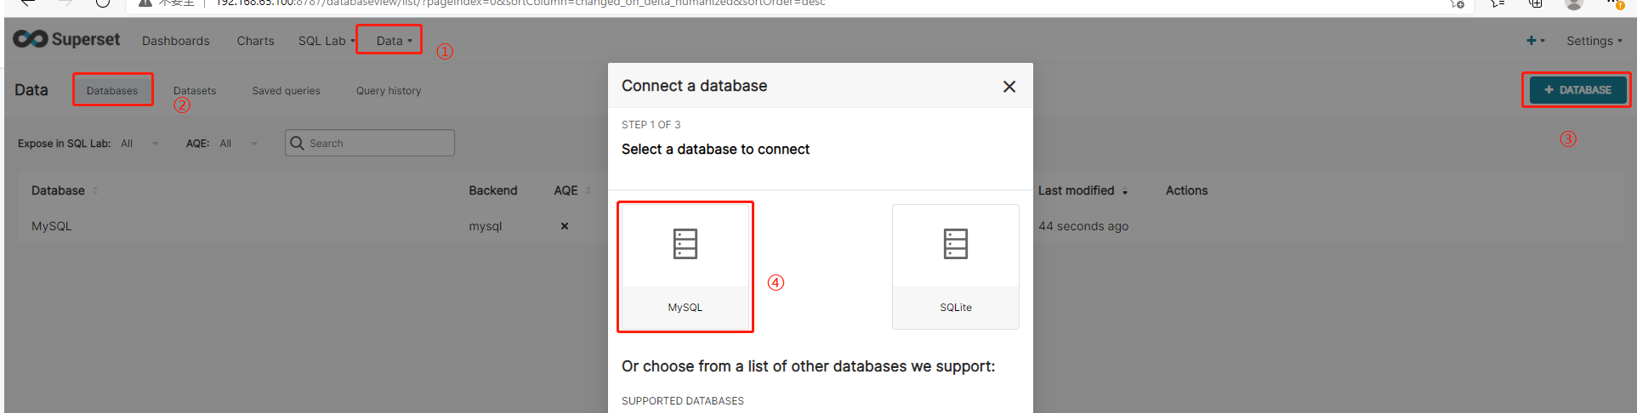Open Expose in SQL Lab filter dropdown

pyautogui.click(x=139, y=144)
